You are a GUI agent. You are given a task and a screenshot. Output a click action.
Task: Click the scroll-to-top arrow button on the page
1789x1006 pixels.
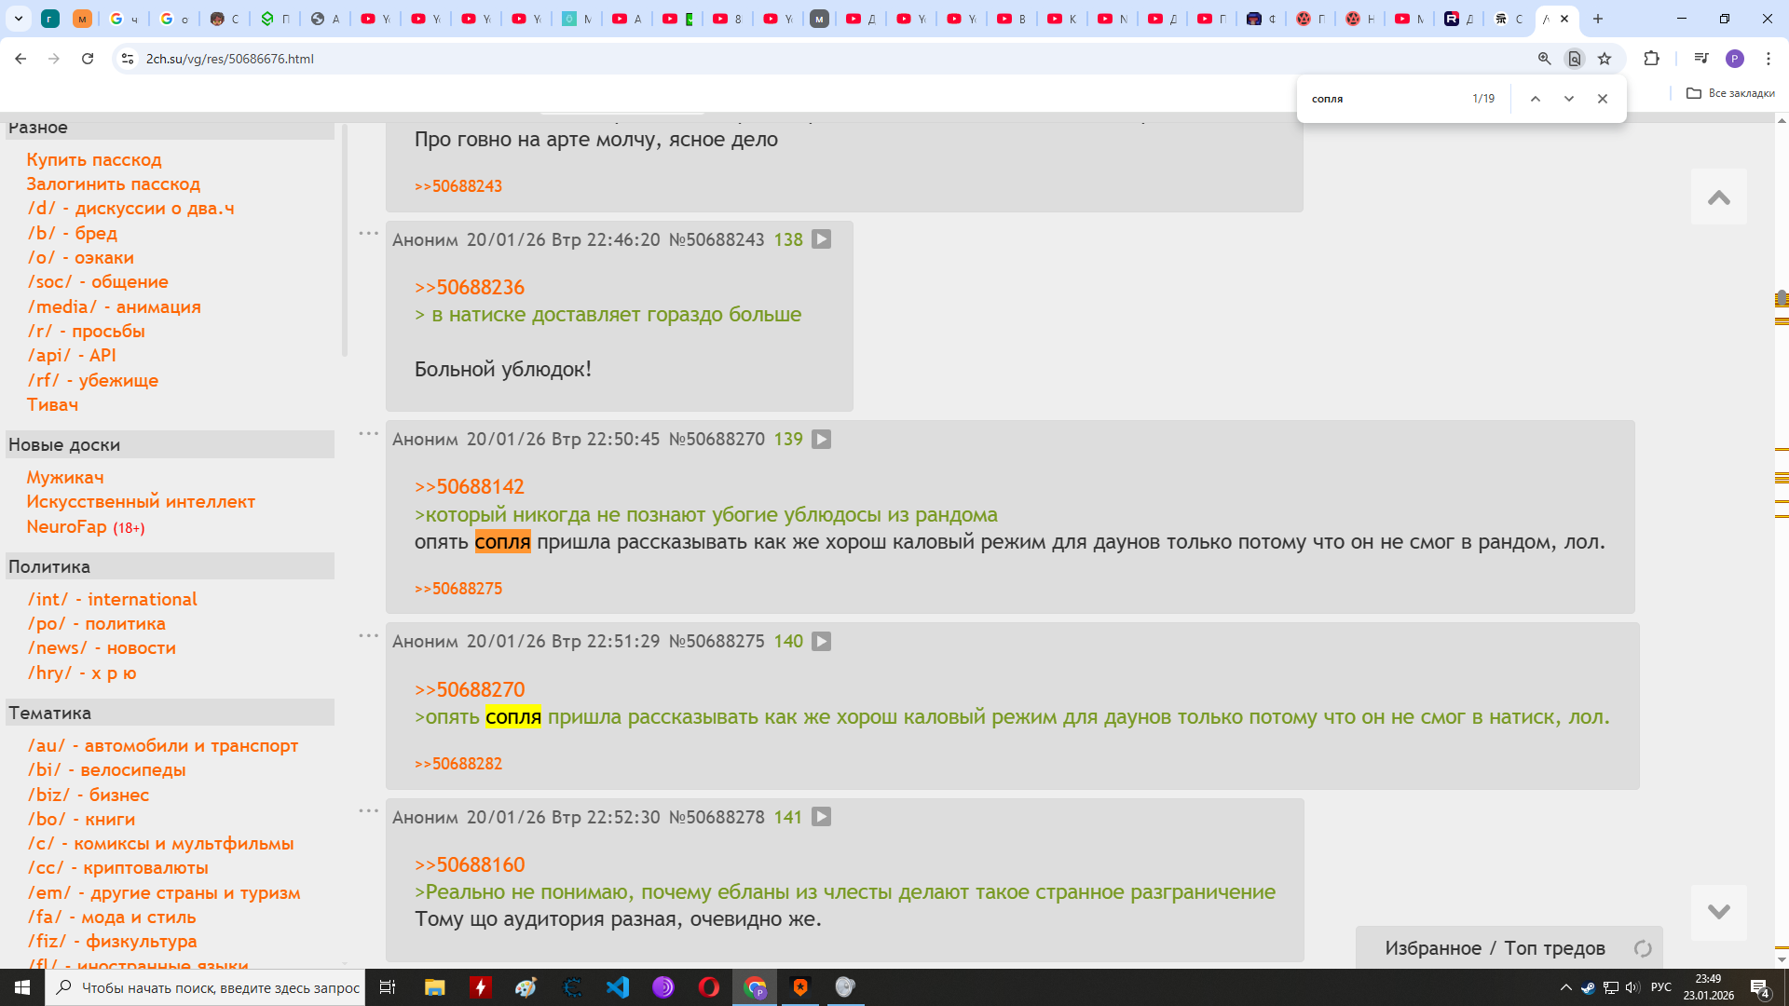(x=1718, y=197)
